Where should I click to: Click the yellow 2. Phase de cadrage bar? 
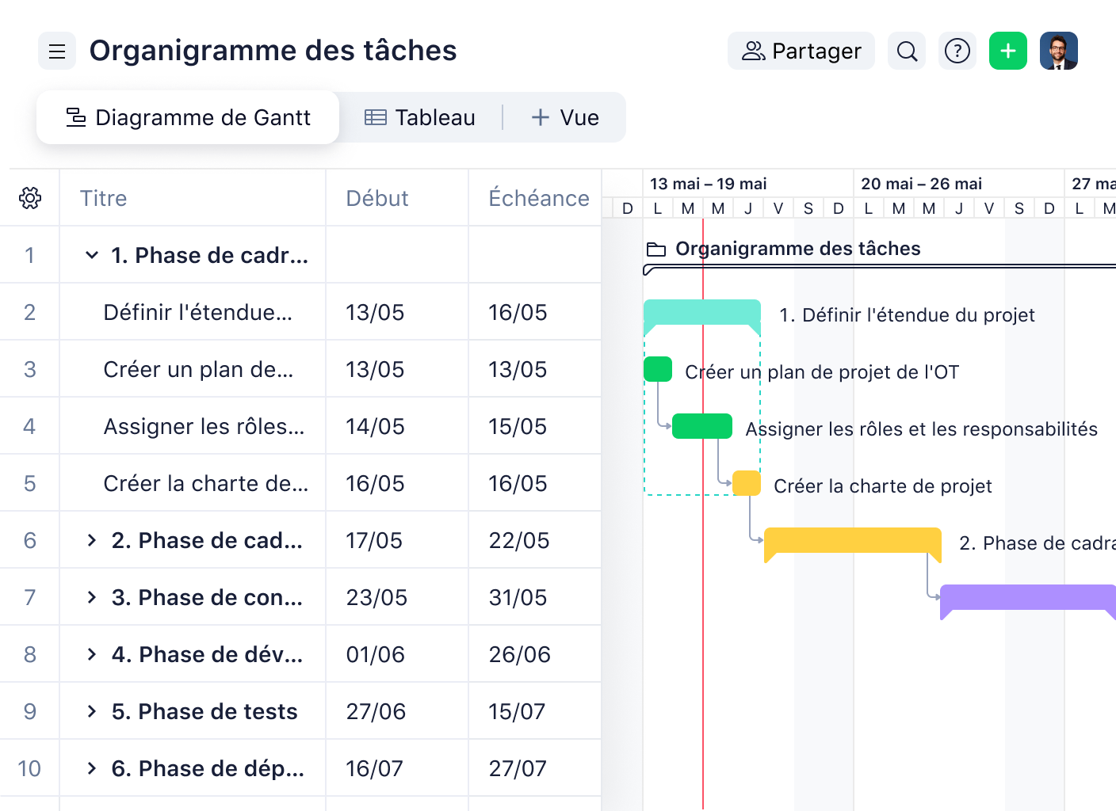pyautogui.click(x=853, y=541)
